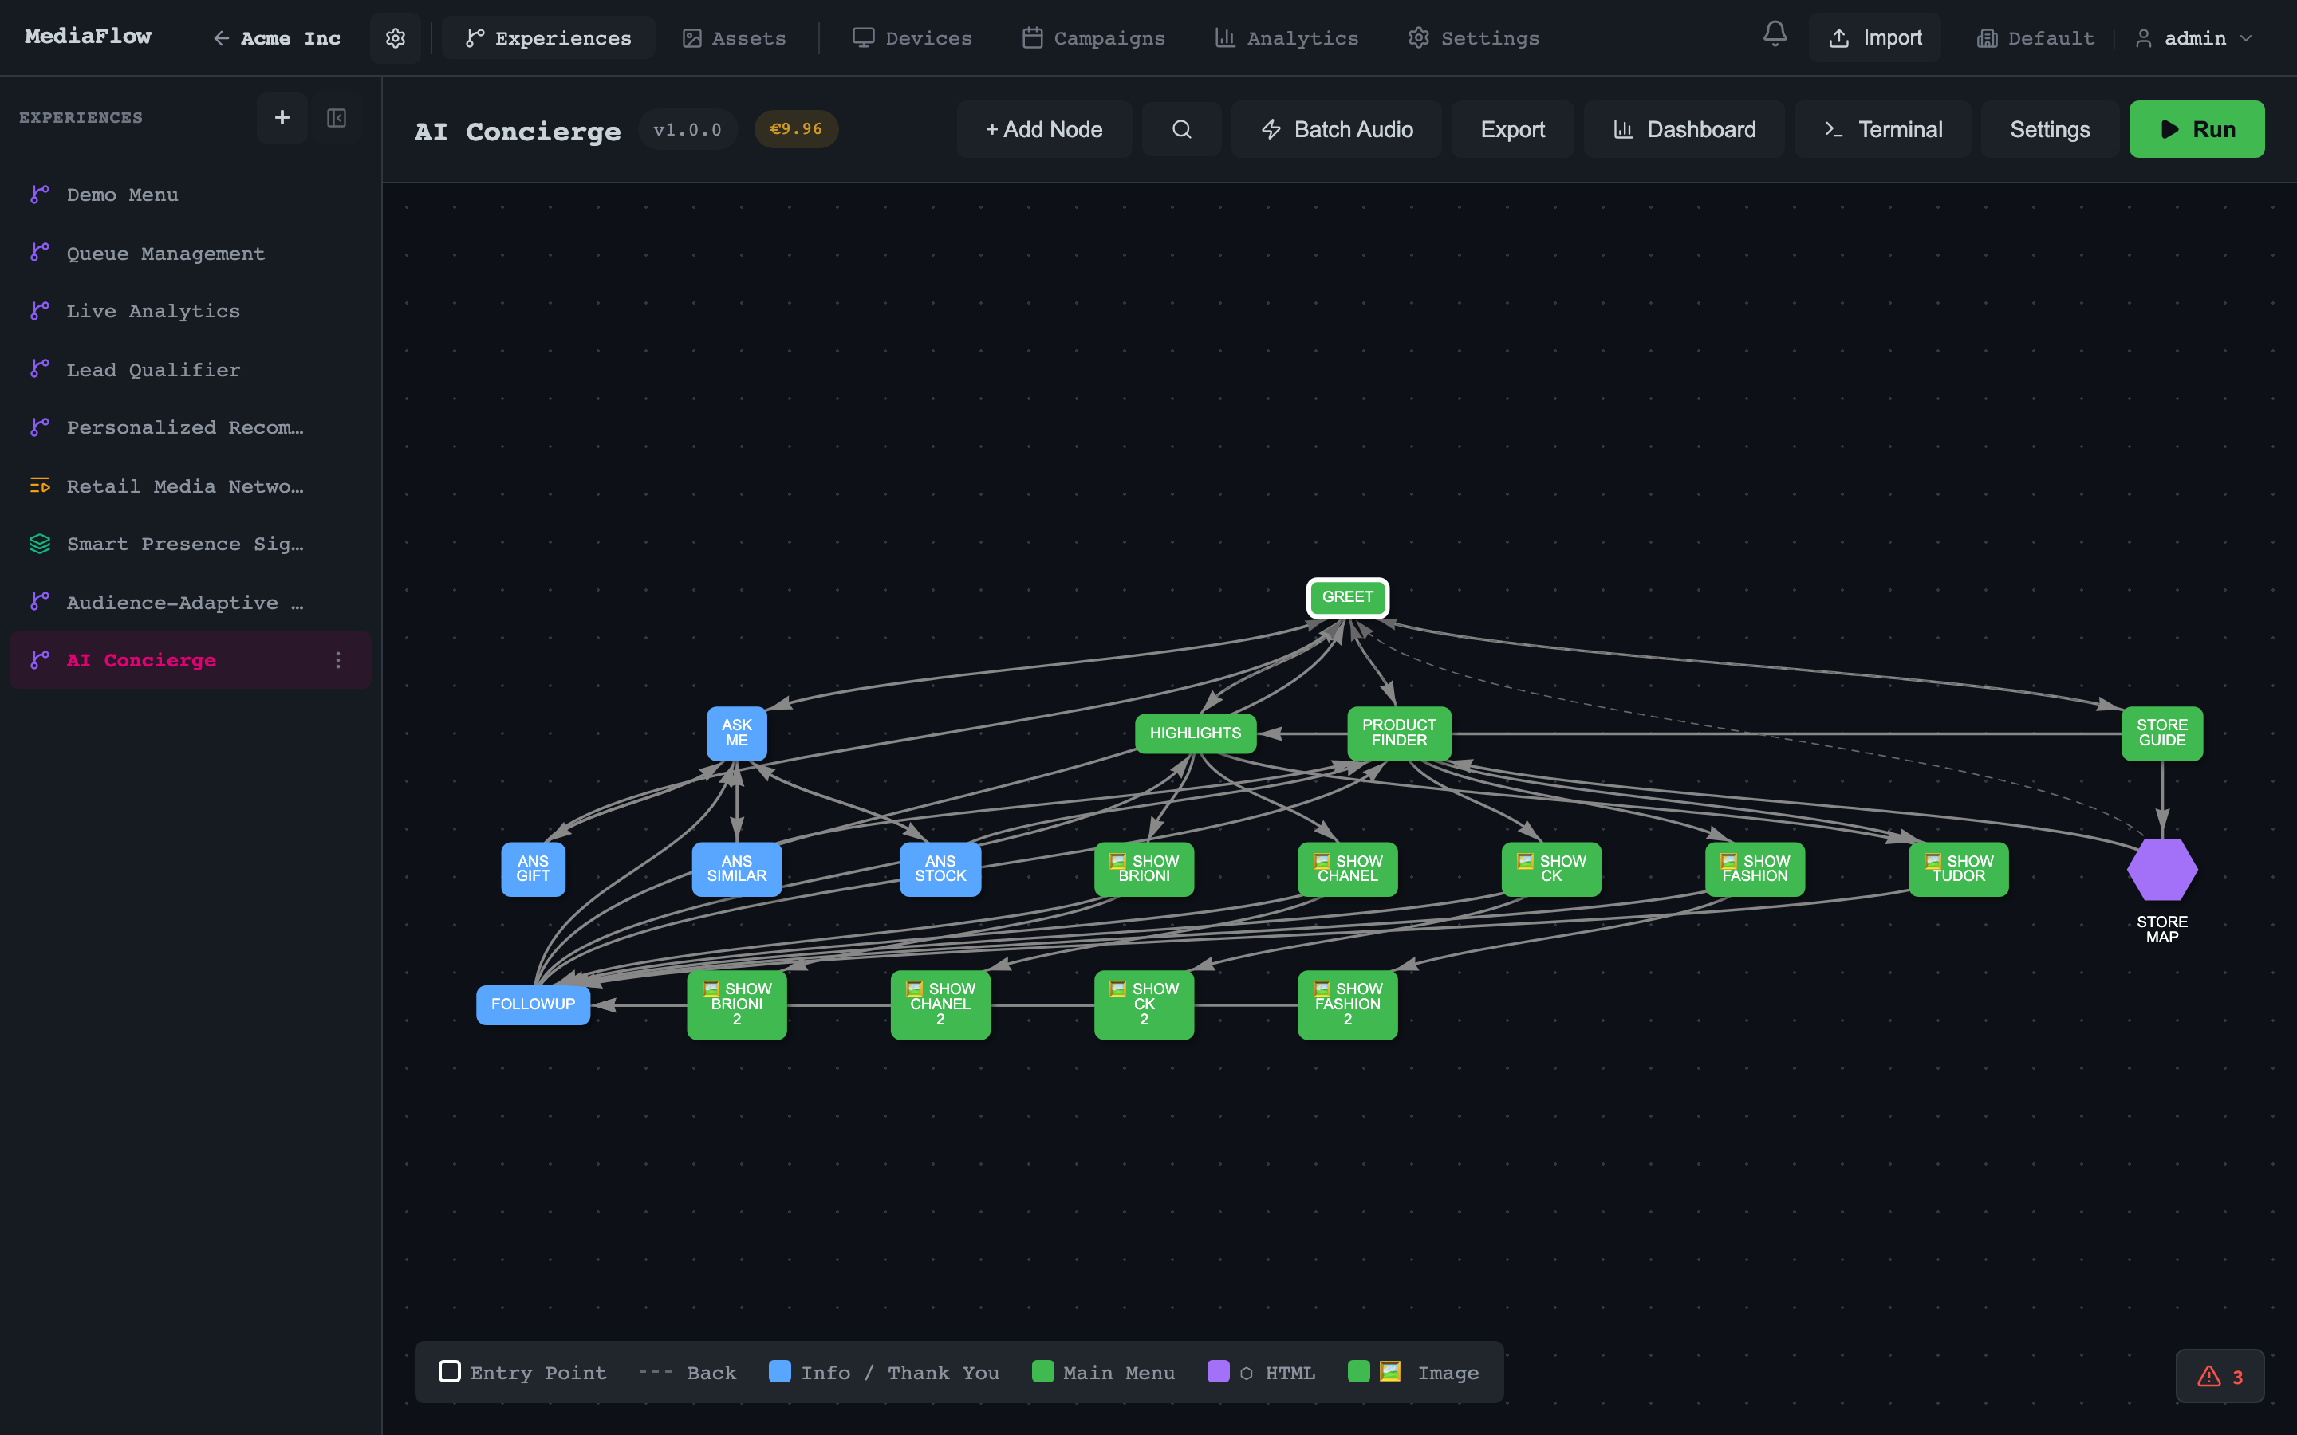Collapse the experiences sidebar panel

click(x=336, y=118)
